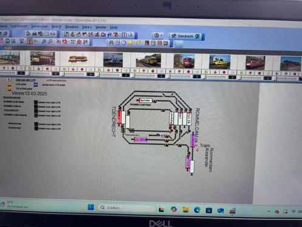The image size is (302, 227).
Task: Click the binoculars search icon in the toolbar
Action: (x=111, y=42)
